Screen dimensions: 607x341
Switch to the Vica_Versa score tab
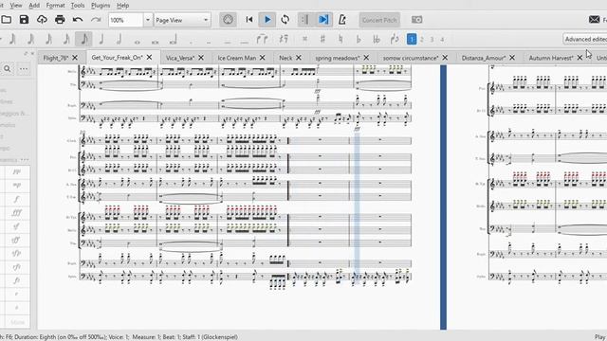[180, 58]
